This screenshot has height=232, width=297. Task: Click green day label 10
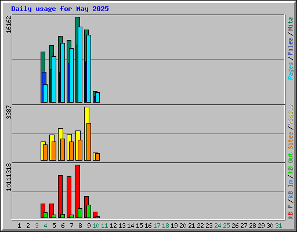tap(96, 226)
